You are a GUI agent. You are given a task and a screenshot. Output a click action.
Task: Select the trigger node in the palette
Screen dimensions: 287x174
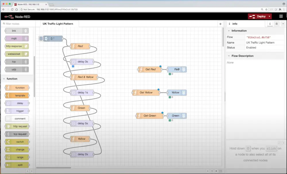pyautogui.click(x=16, y=111)
